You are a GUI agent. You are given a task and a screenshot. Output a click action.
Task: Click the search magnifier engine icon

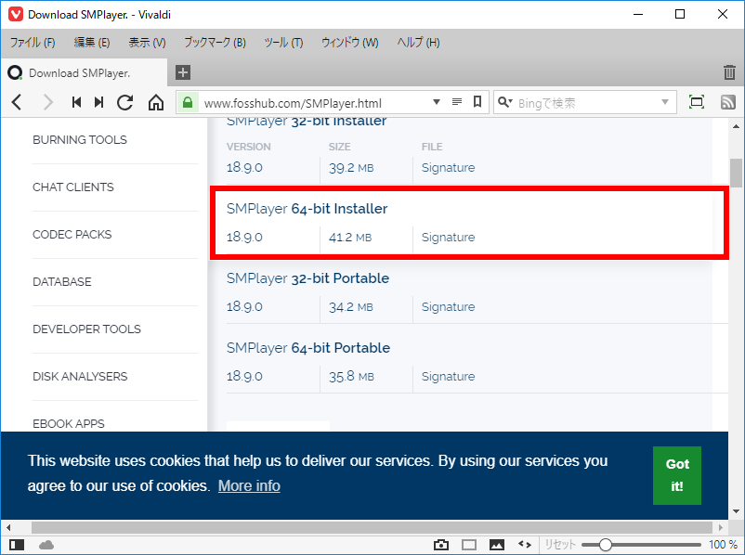[504, 102]
